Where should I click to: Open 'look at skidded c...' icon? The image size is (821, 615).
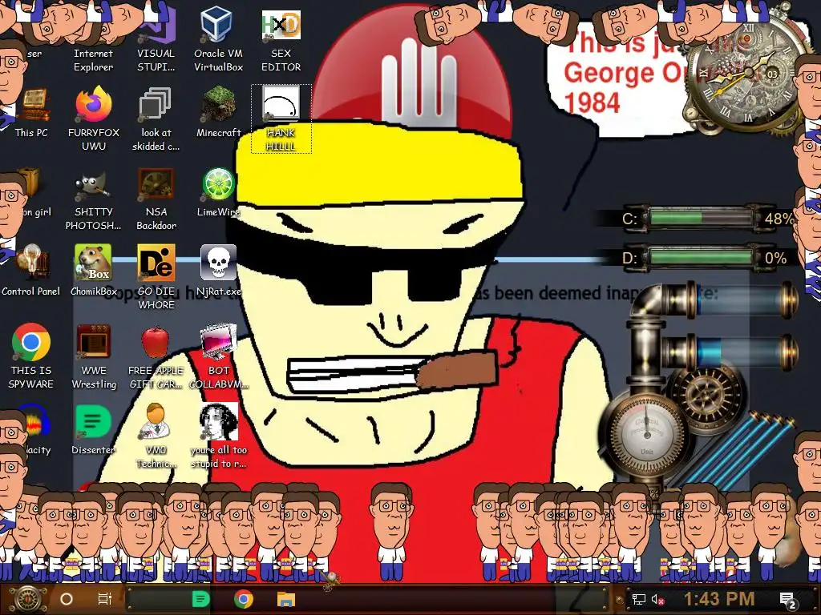(156, 119)
